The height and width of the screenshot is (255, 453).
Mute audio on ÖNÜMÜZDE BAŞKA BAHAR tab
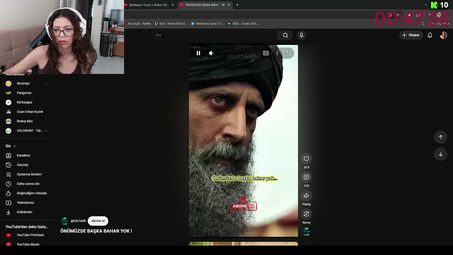(x=223, y=5)
